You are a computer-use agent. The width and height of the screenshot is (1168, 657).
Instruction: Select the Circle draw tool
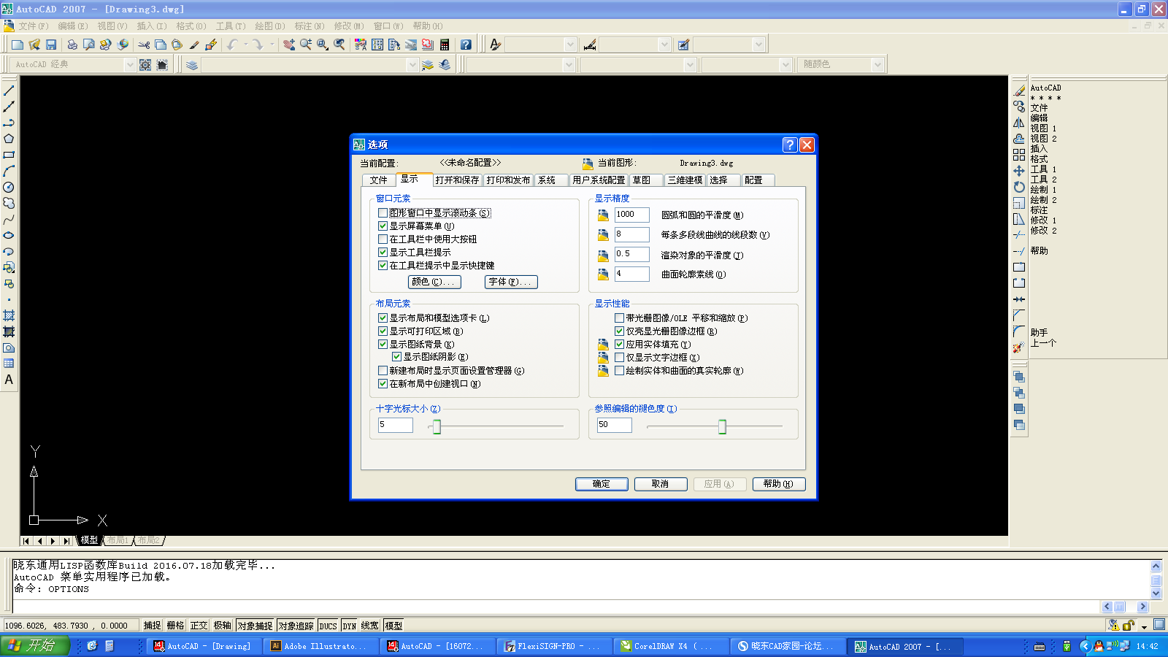9,187
